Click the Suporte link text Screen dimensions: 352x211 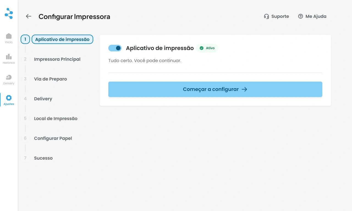pos(280,16)
